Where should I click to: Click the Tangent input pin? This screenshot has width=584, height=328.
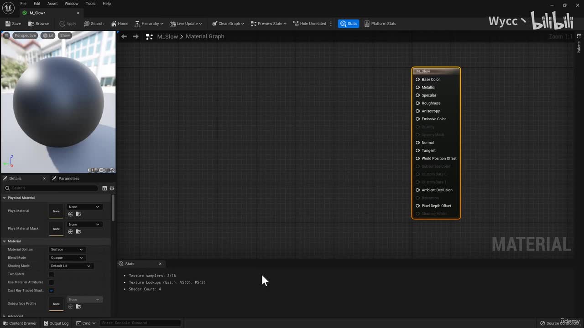point(418,150)
